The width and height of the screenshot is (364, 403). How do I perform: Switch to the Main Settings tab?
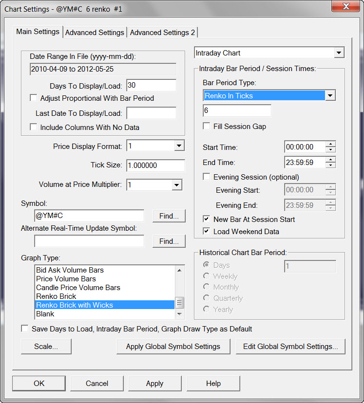tap(38, 32)
